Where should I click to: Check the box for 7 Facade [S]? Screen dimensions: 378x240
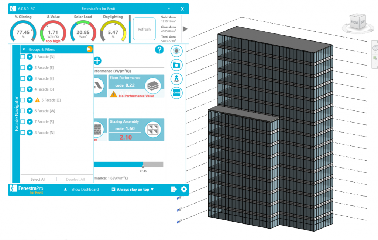coord(23,122)
